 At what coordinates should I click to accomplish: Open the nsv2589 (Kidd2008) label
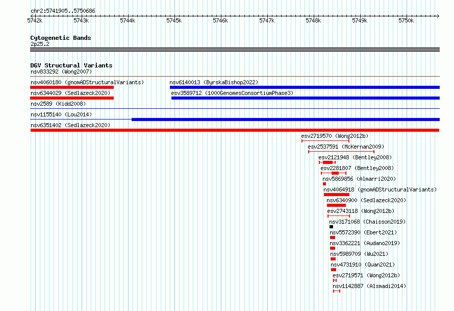(58, 104)
